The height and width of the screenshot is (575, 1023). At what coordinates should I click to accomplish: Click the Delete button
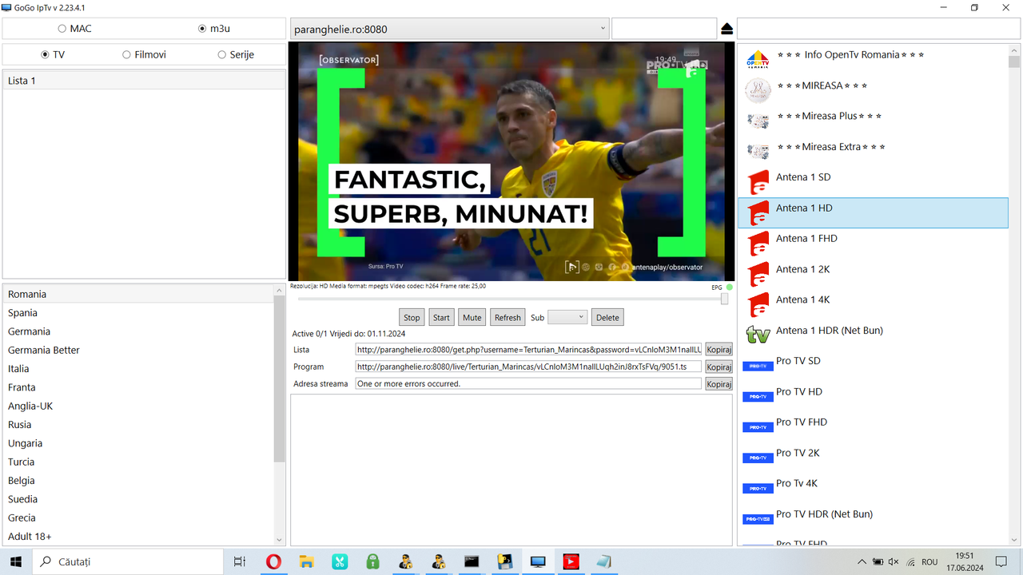click(x=607, y=317)
